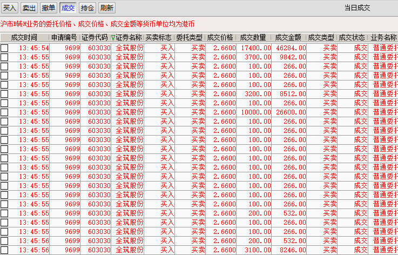
Task: Switch to the 成交 trades view
Action: coord(68,8)
